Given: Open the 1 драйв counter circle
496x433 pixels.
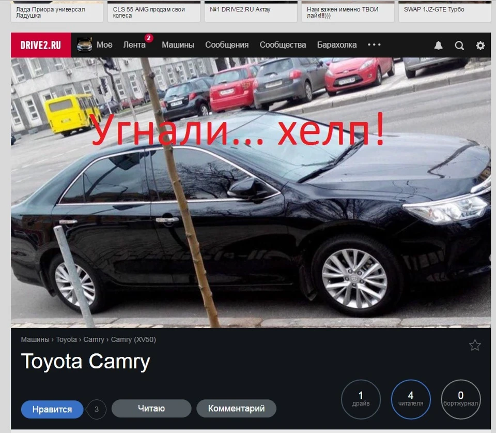Looking at the screenshot, I should 361,399.
